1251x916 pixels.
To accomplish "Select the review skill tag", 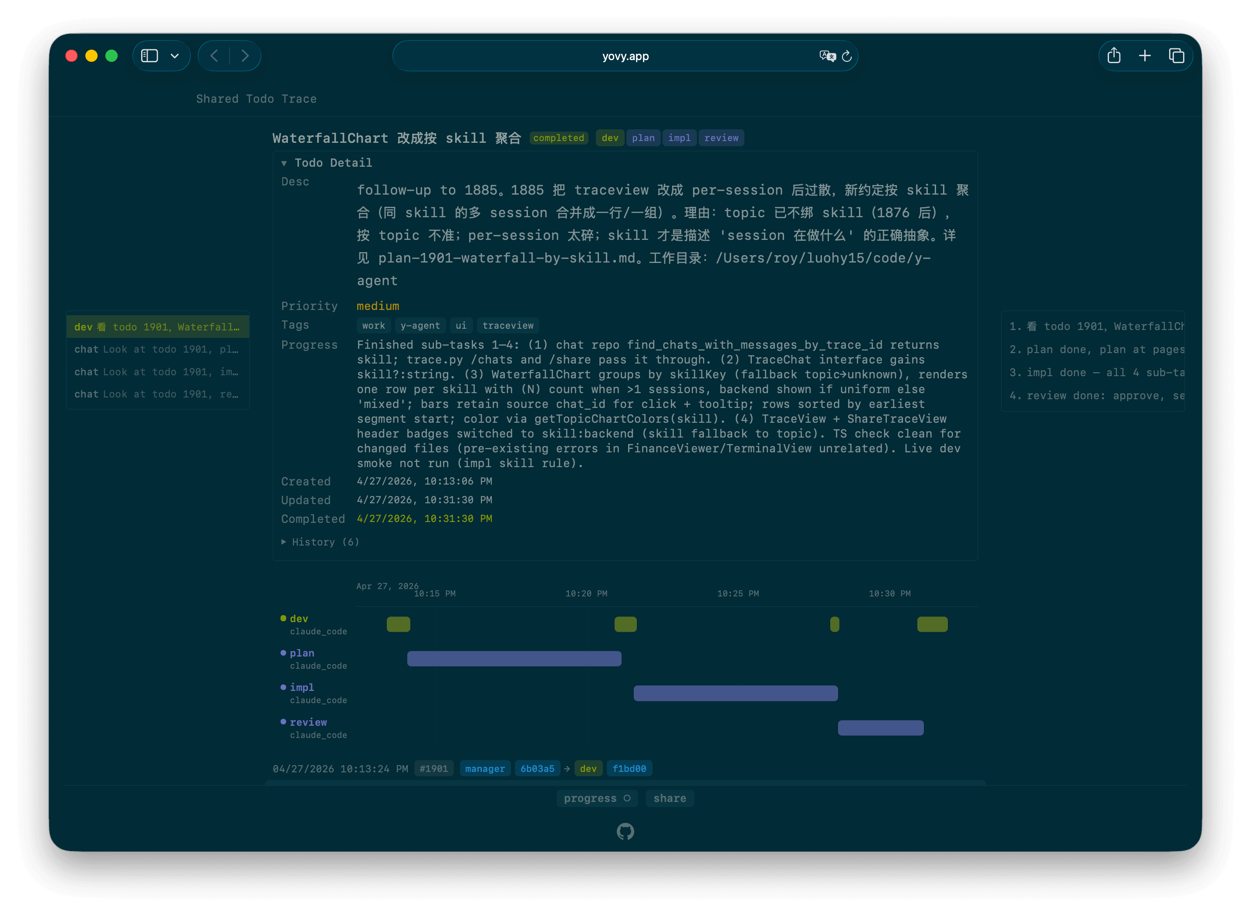I will pyautogui.click(x=720, y=138).
